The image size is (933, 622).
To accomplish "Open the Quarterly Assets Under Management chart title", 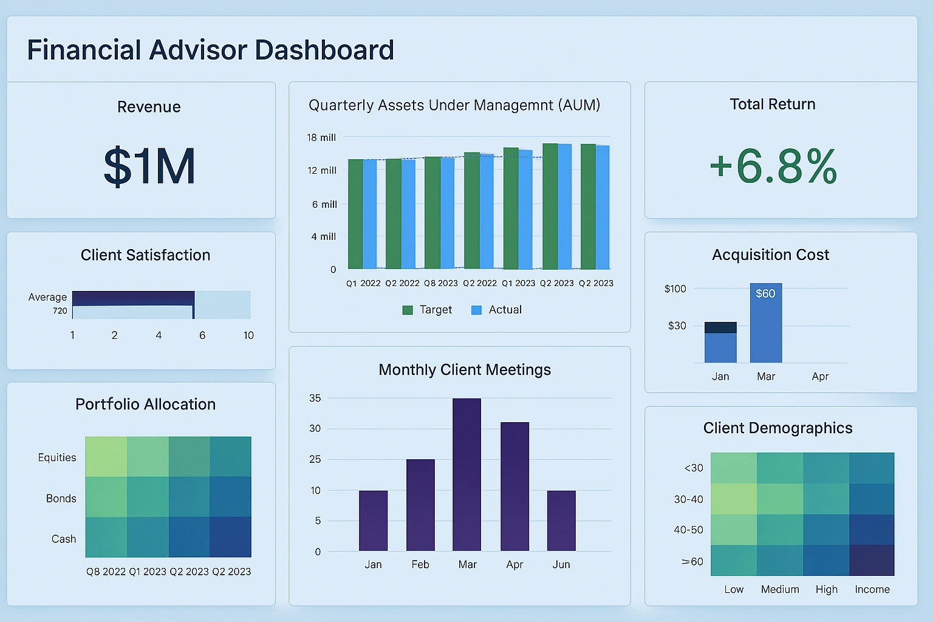I will tap(455, 105).
